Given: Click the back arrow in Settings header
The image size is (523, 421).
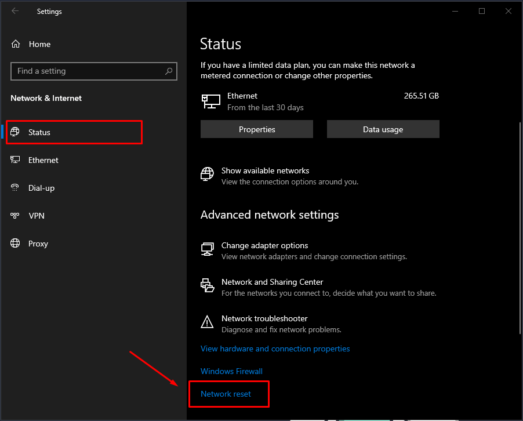Looking at the screenshot, I should click(x=15, y=11).
